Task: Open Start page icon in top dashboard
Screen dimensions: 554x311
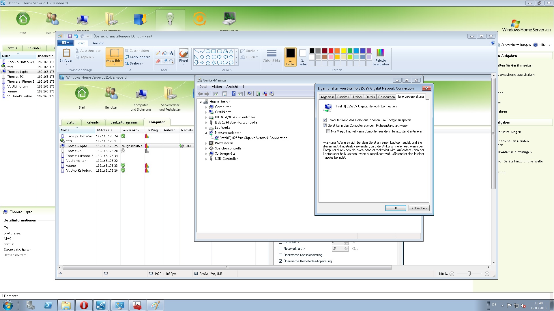Action: [x=23, y=19]
